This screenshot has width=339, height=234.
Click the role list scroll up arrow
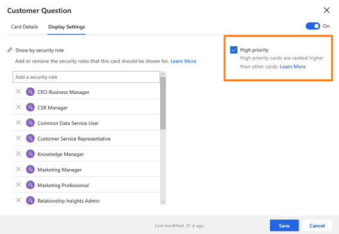(x=163, y=74)
